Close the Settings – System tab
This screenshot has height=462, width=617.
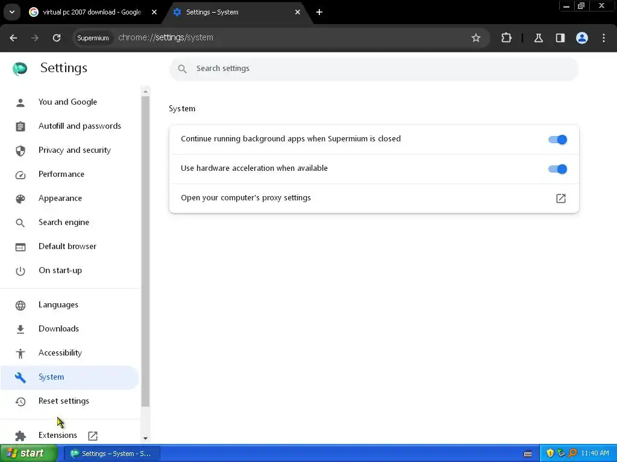coord(298,12)
